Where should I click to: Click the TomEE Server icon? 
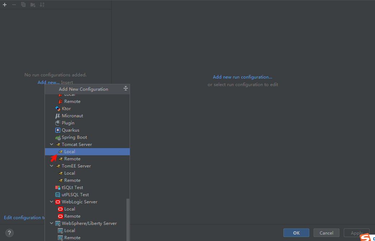coord(57,166)
